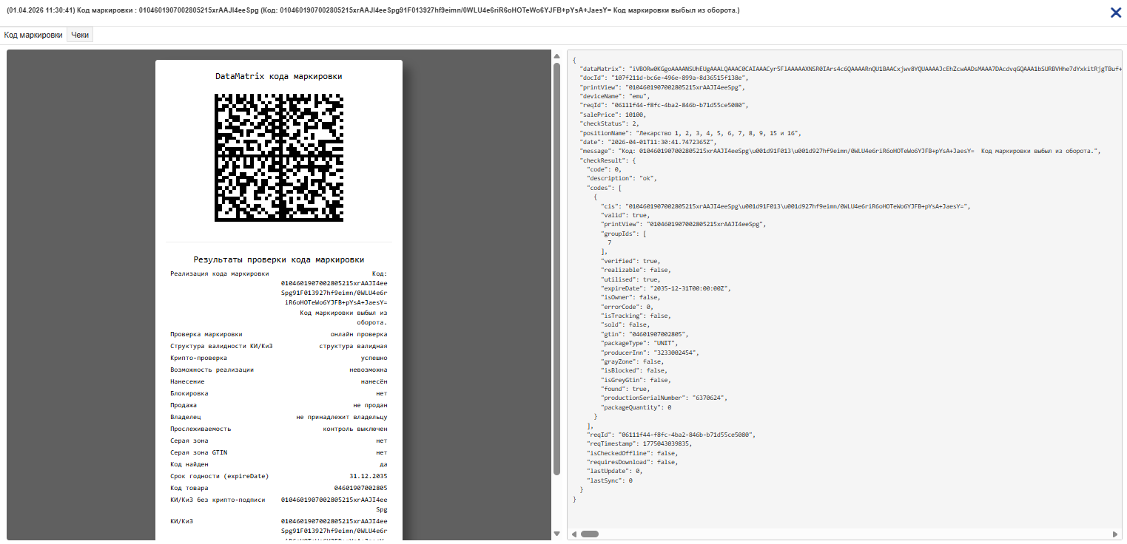Image resolution: width=1127 pixels, height=544 pixels.
Task: Click the JSON panel's right scroll arrow
Action: click(1115, 534)
